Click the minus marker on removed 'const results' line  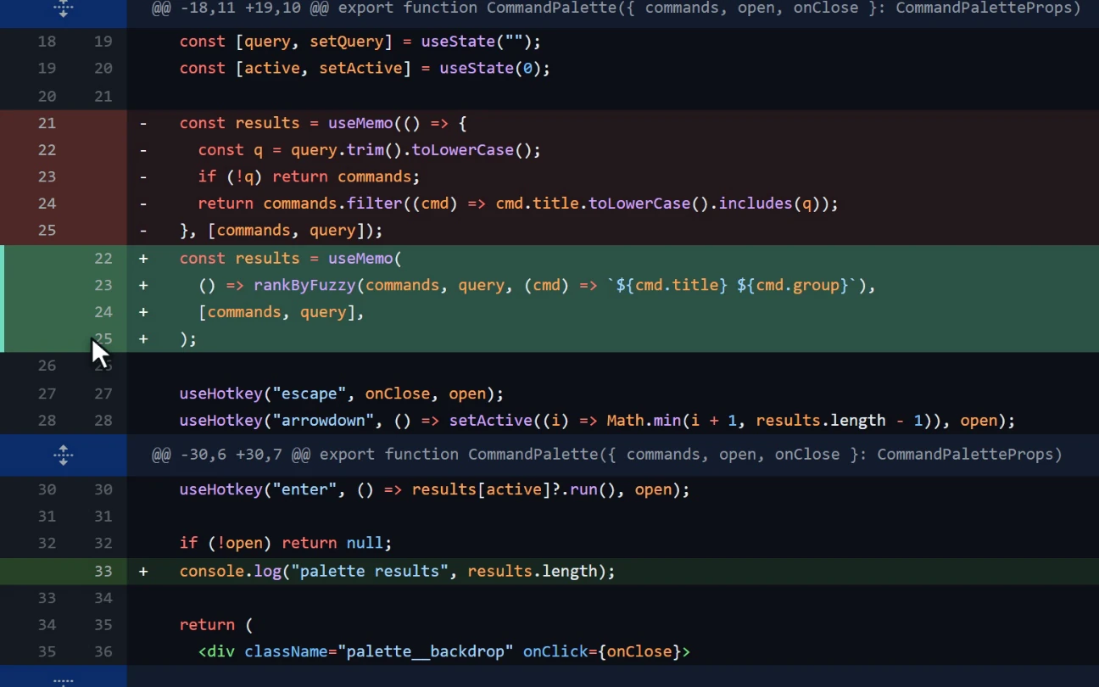click(143, 123)
